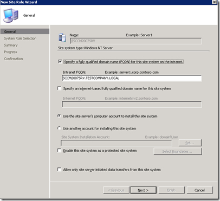Open the Confirmation wizard step
This screenshot has height=201, width=220.
click(14, 59)
